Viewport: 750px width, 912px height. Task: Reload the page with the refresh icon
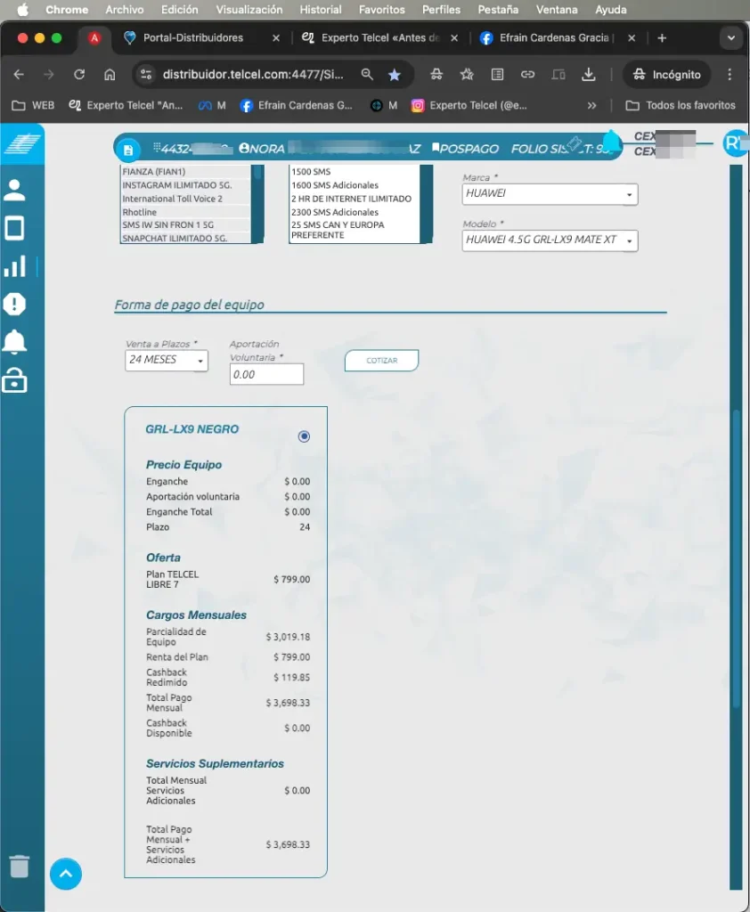click(79, 75)
